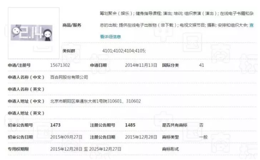Click the goods text line starting 志的出版
The height and width of the screenshot is (160, 260).
[174, 25]
